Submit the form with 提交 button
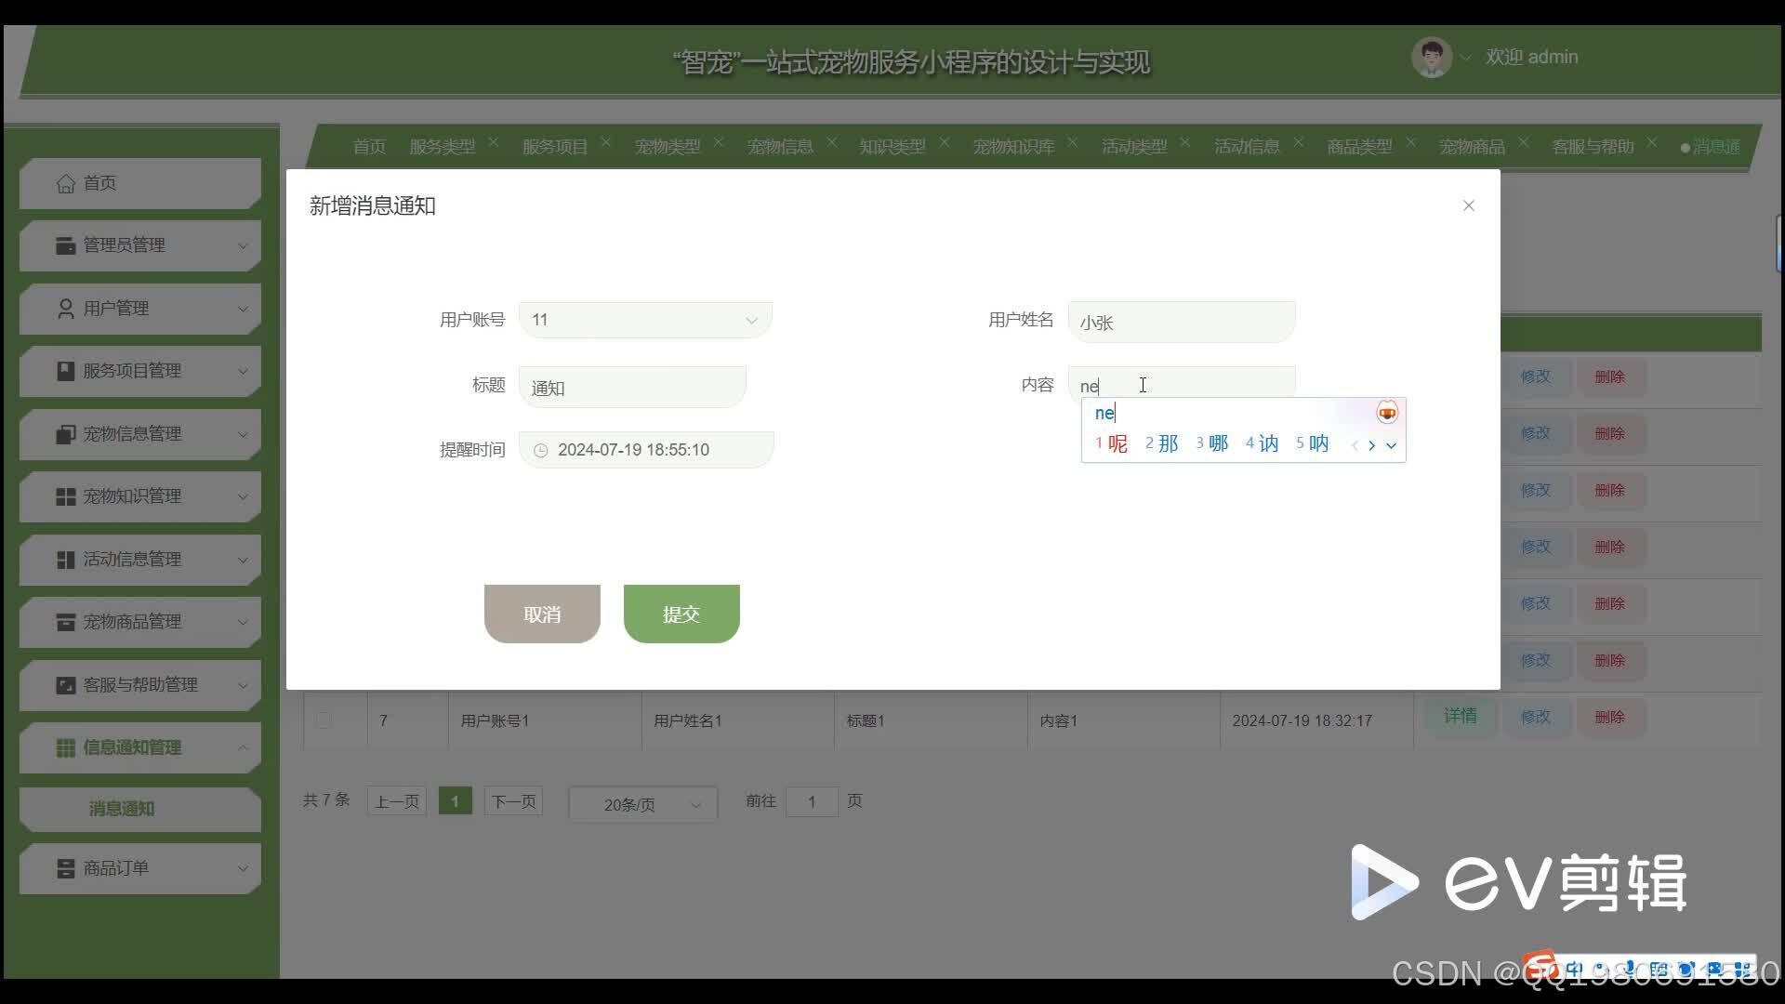This screenshot has width=1785, height=1004. 681,613
